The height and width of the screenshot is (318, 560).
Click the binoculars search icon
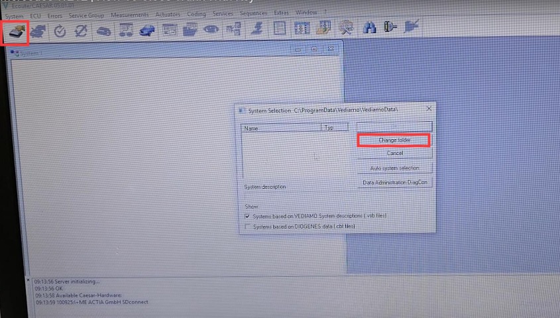coord(369,28)
